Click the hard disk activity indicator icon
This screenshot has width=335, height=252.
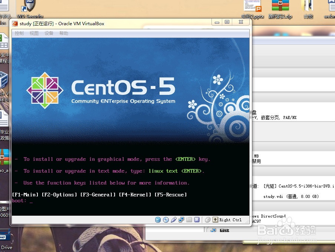[158, 220]
